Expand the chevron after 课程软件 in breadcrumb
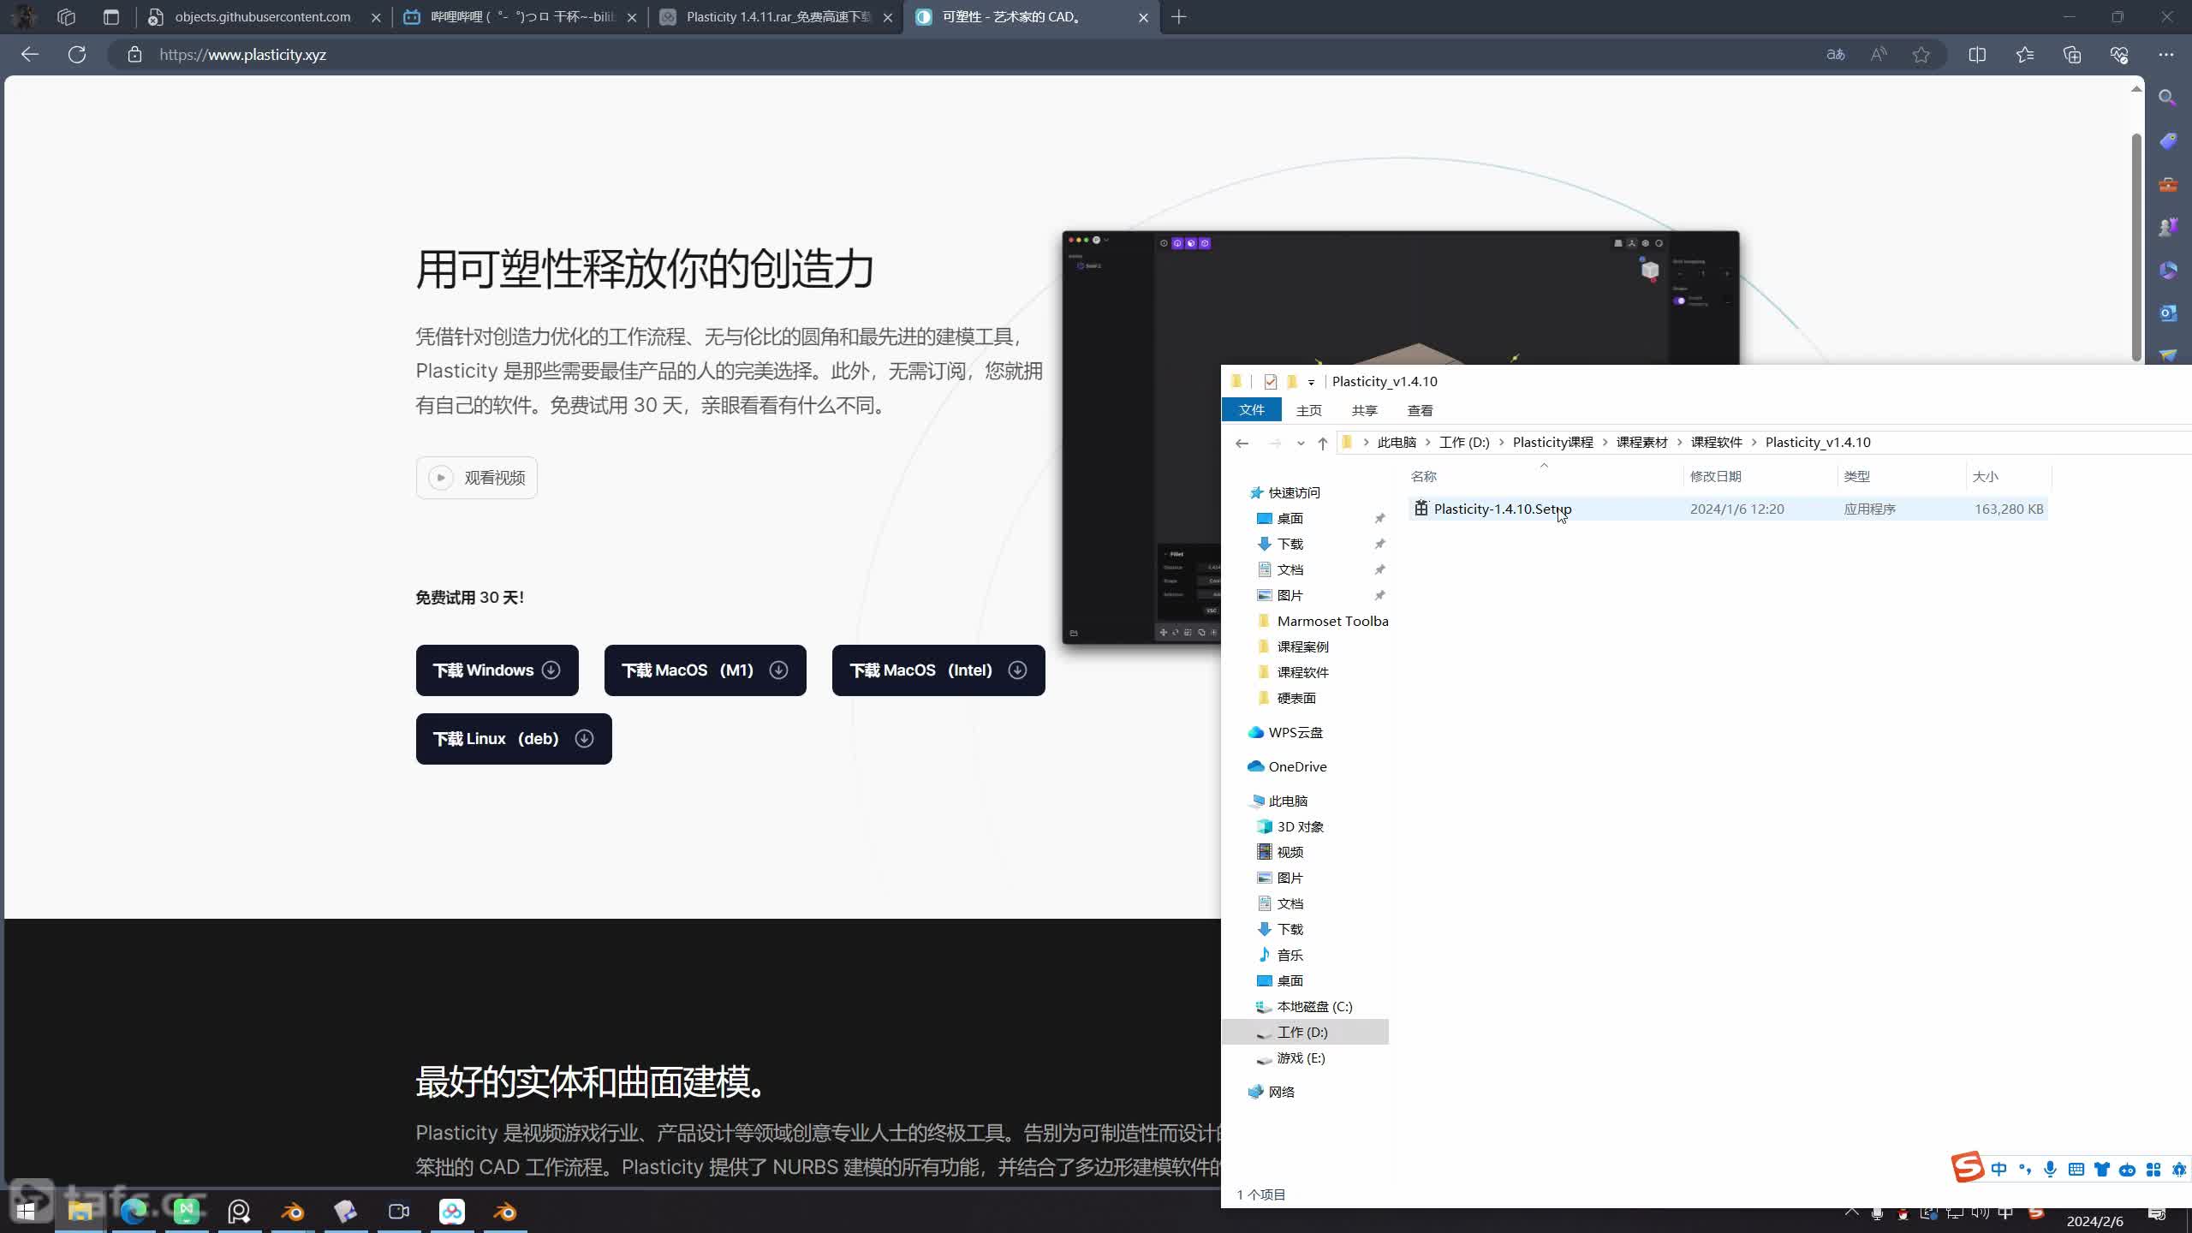The width and height of the screenshot is (2192, 1233). point(1754,443)
